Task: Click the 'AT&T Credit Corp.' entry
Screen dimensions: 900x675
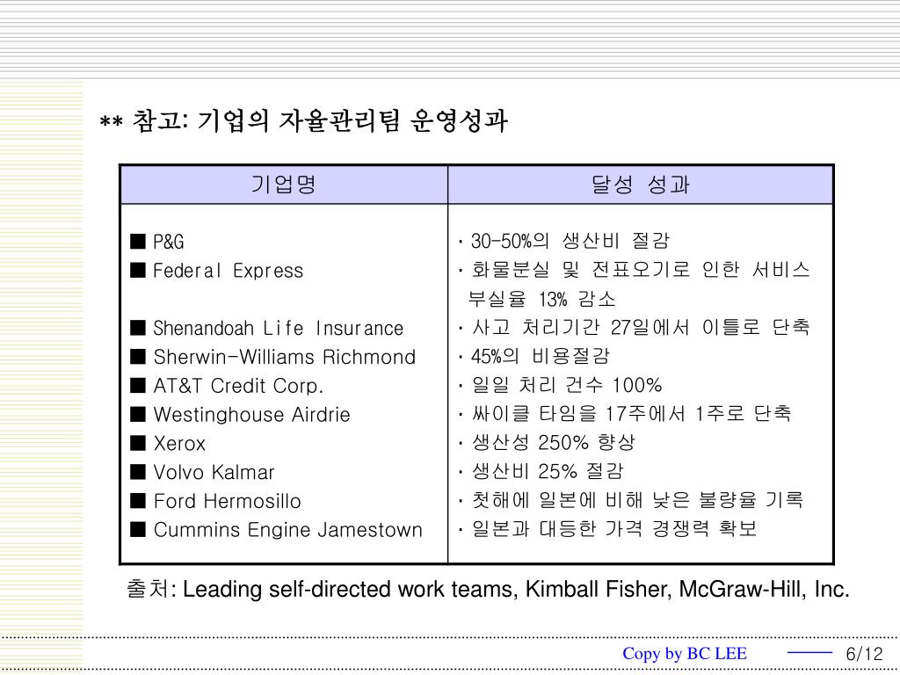Action: click(x=238, y=386)
